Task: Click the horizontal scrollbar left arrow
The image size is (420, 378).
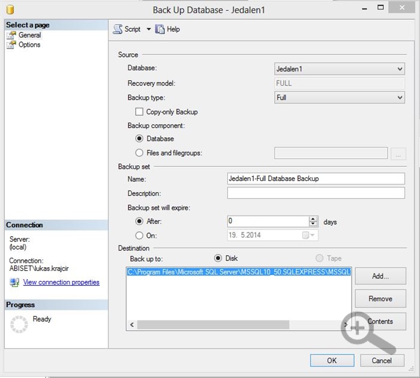Action: tap(132, 325)
